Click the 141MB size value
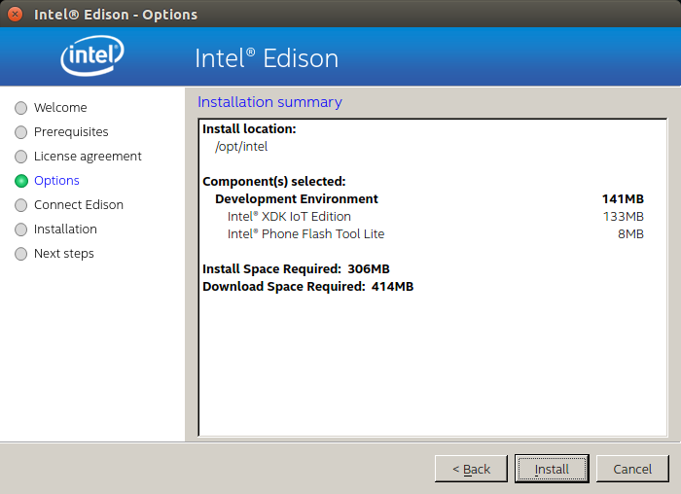This screenshot has width=681, height=494. coord(623,198)
